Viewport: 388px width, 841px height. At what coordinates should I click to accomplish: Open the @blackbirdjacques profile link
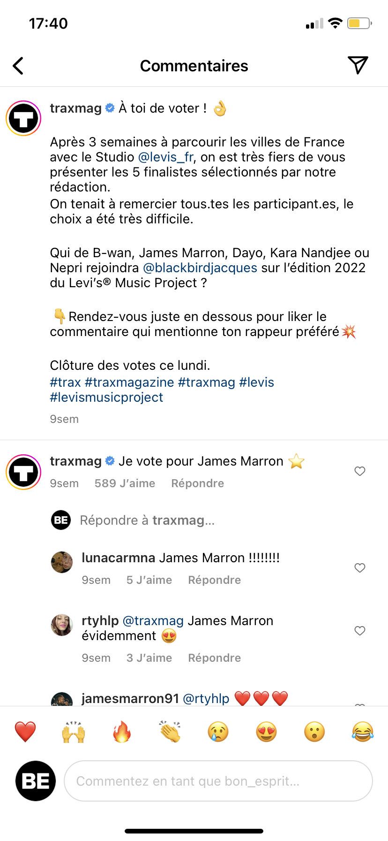(x=200, y=268)
